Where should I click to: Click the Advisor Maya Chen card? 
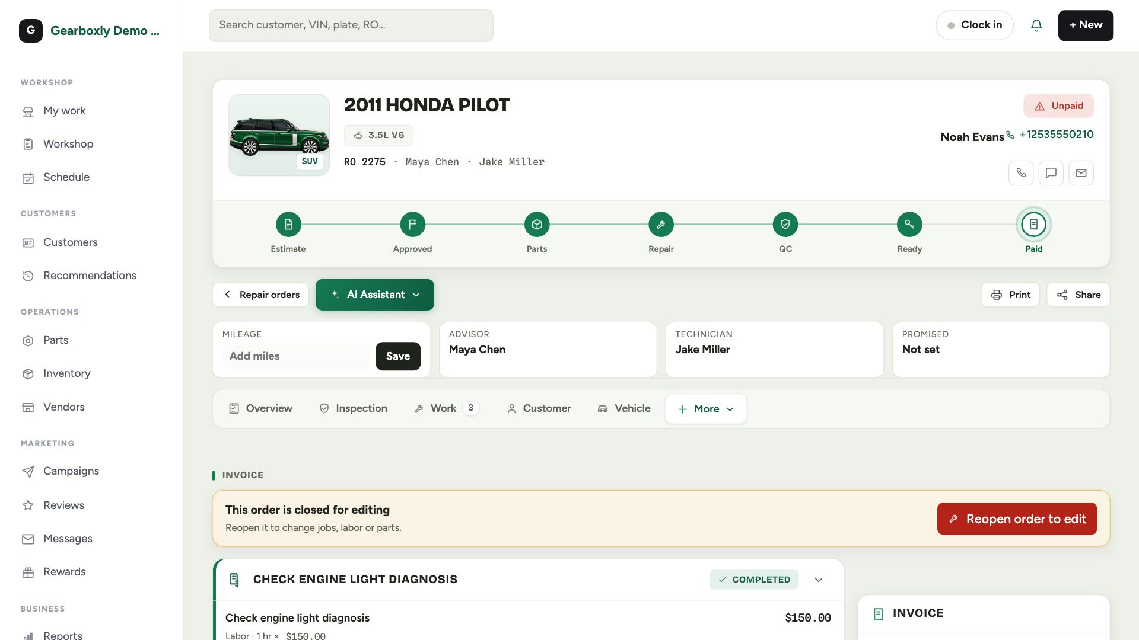click(548, 350)
